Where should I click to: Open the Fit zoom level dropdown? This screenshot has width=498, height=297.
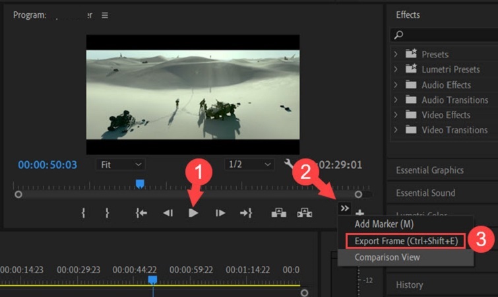click(x=120, y=164)
